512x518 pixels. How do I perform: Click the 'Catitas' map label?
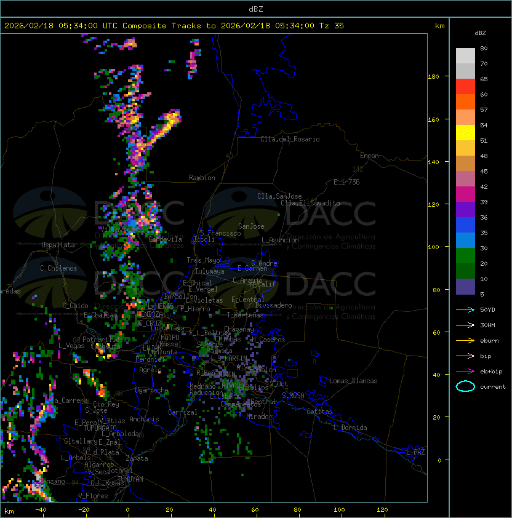319,412
